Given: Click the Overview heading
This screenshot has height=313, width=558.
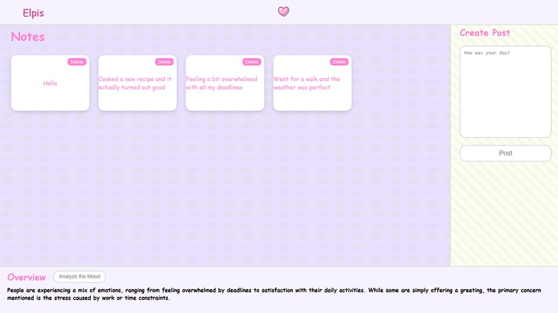Looking at the screenshot, I should [x=27, y=277].
